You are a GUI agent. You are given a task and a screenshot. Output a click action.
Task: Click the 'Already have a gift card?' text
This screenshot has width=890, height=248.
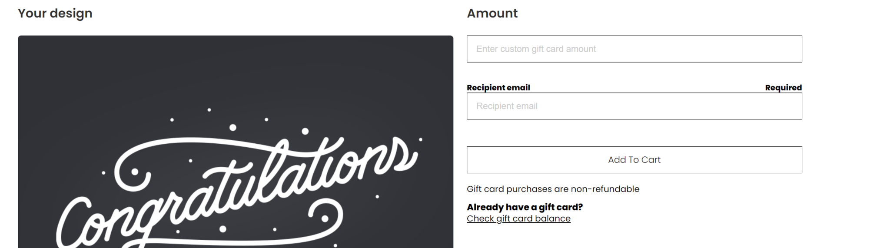tap(525, 207)
